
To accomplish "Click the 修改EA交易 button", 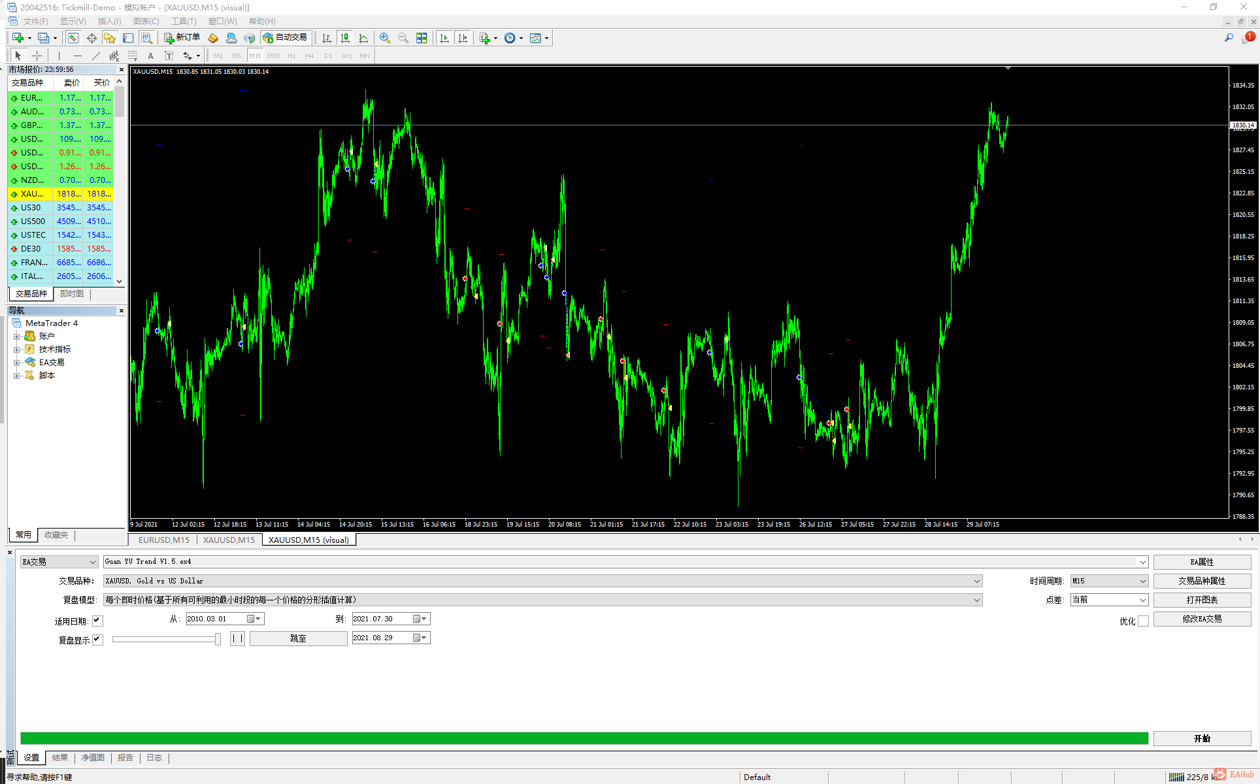I will pyautogui.click(x=1202, y=619).
